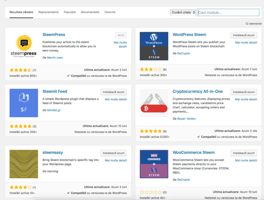
Task: Open the SteemPress plugin title link
Action: [x=54, y=35]
